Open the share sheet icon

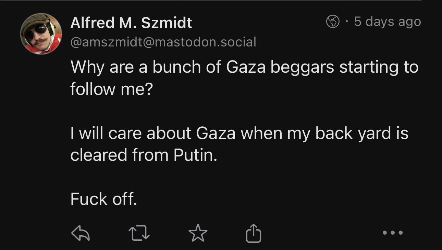[254, 233]
